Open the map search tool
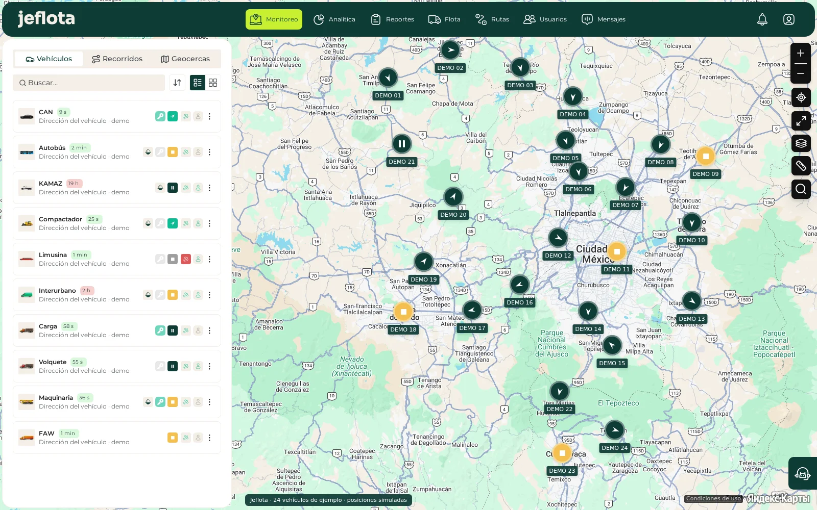This screenshot has width=817, height=510. click(801, 189)
